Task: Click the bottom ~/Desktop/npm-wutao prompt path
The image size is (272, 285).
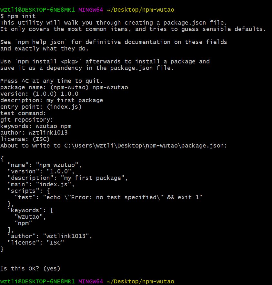Action: click(141, 281)
